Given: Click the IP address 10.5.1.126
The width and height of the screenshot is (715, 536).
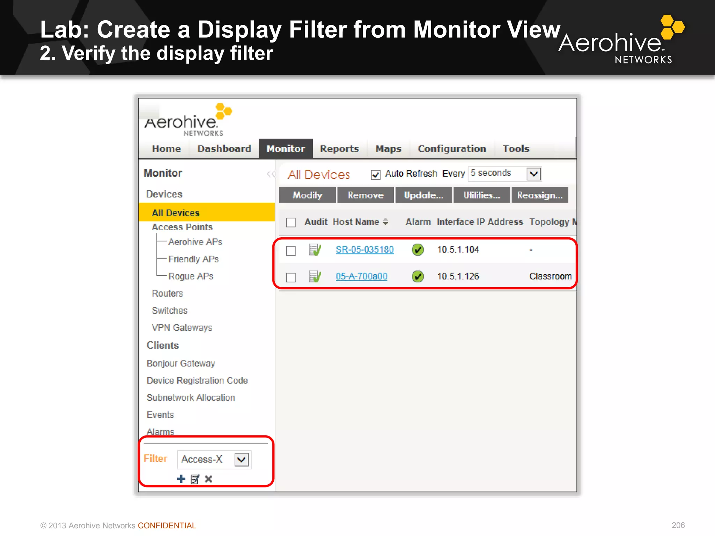Looking at the screenshot, I should point(458,277).
